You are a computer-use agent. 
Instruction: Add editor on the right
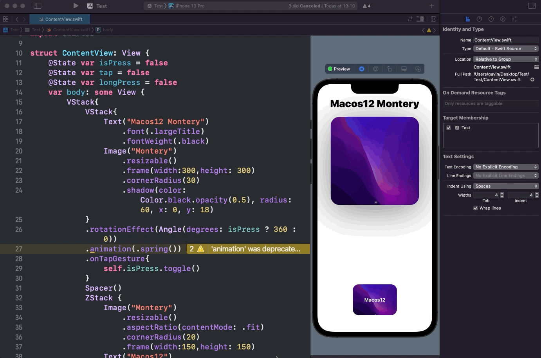coord(433,19)
